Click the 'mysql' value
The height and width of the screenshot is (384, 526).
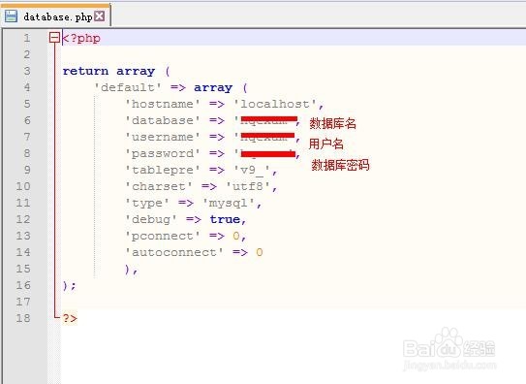229,203
